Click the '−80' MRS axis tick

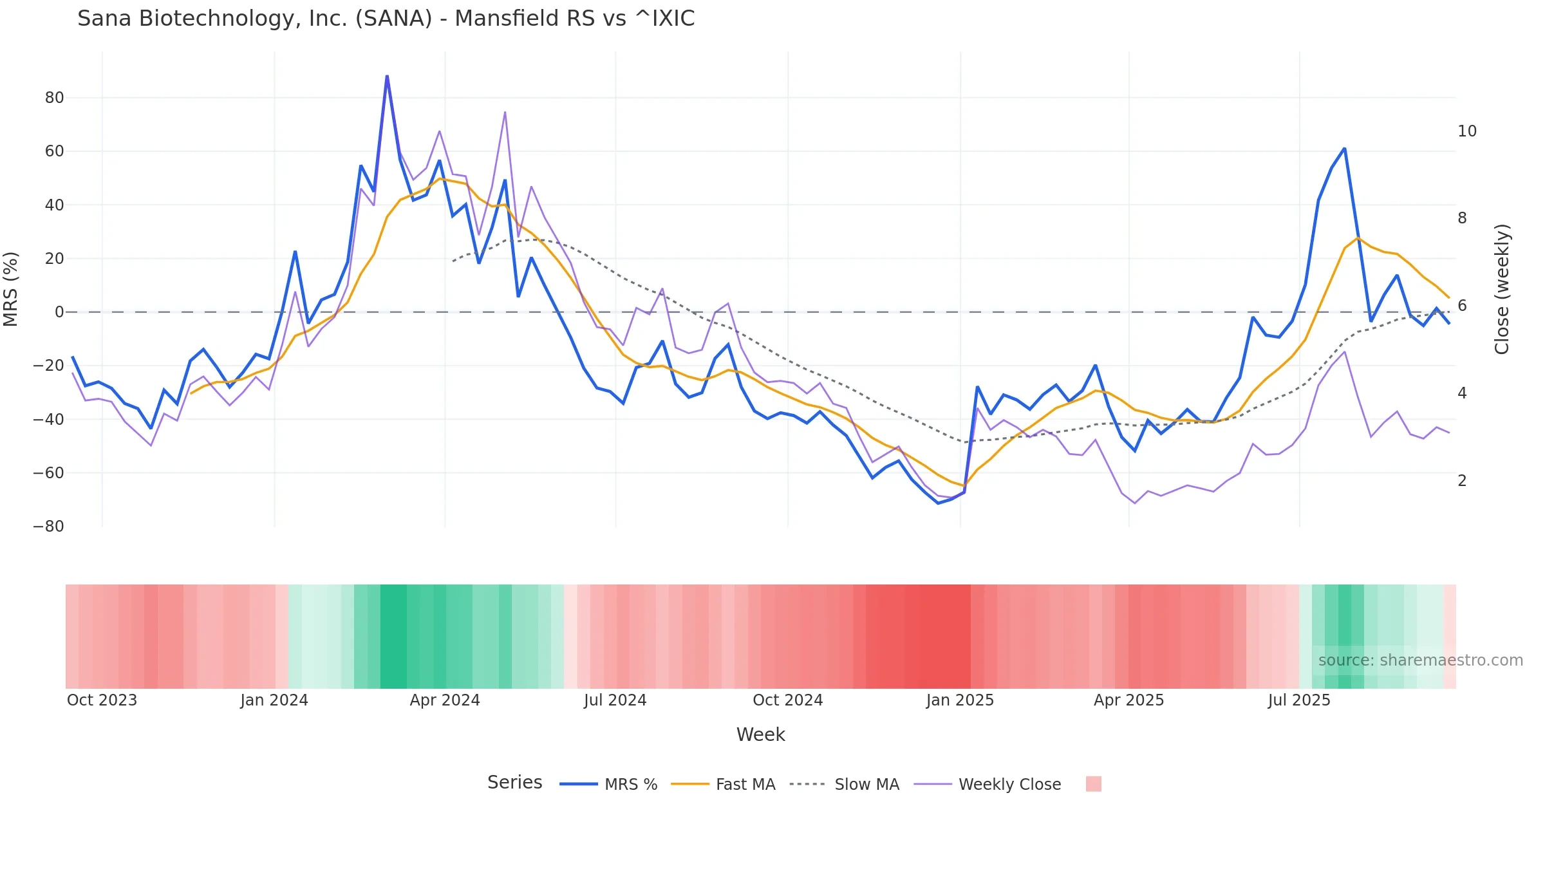click(49, 527)
